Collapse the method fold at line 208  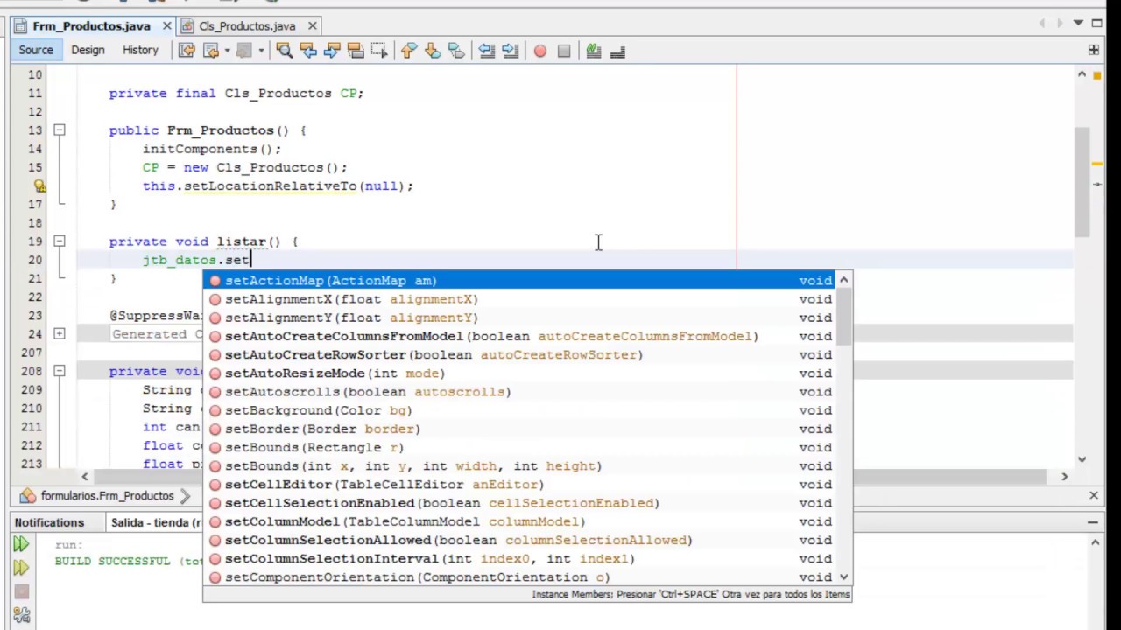tap(59, 371)
